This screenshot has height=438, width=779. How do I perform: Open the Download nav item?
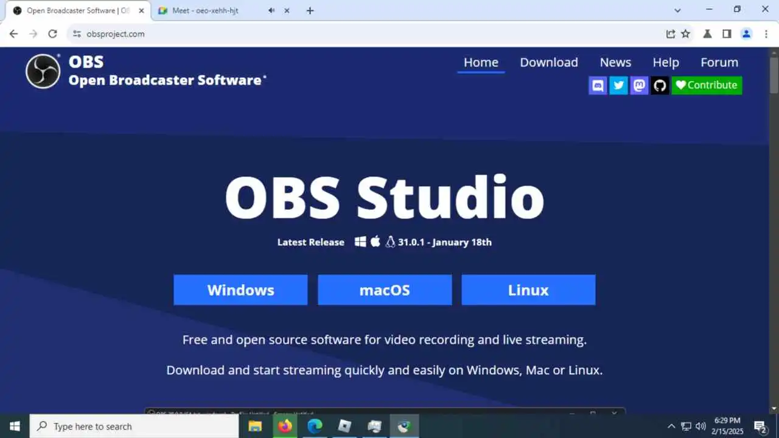[549, 62]
